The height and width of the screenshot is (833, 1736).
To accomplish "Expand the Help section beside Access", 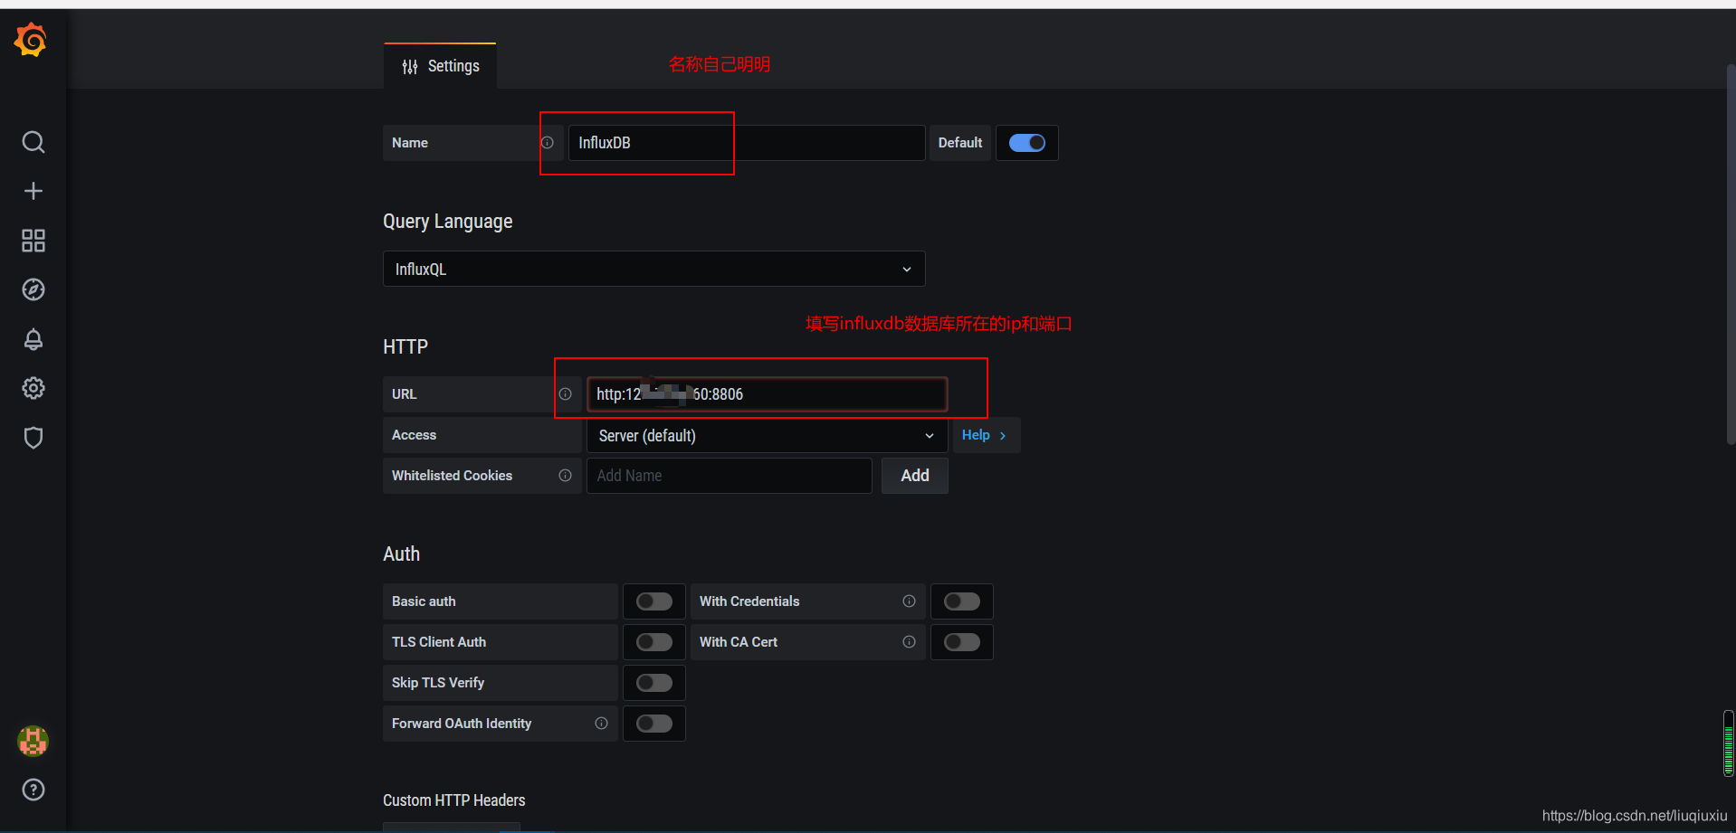I will pos(986,435).
